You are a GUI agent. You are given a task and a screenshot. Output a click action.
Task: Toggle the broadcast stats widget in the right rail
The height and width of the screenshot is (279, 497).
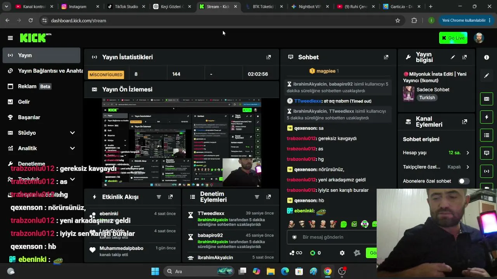(487, 171)
